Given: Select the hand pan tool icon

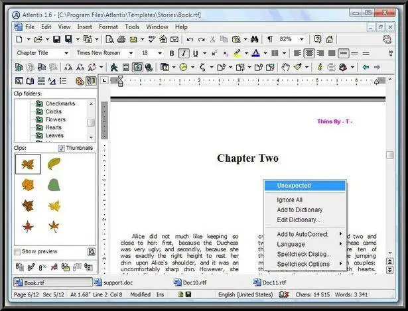Looking at the screenshot, I should tap(285, 68).
